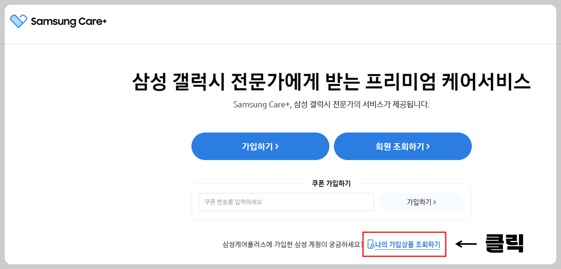Focus the 쿠폰 번호를 입력하세요 input field
This screenshot has height=269, width=561.
[x=286, y=202]
